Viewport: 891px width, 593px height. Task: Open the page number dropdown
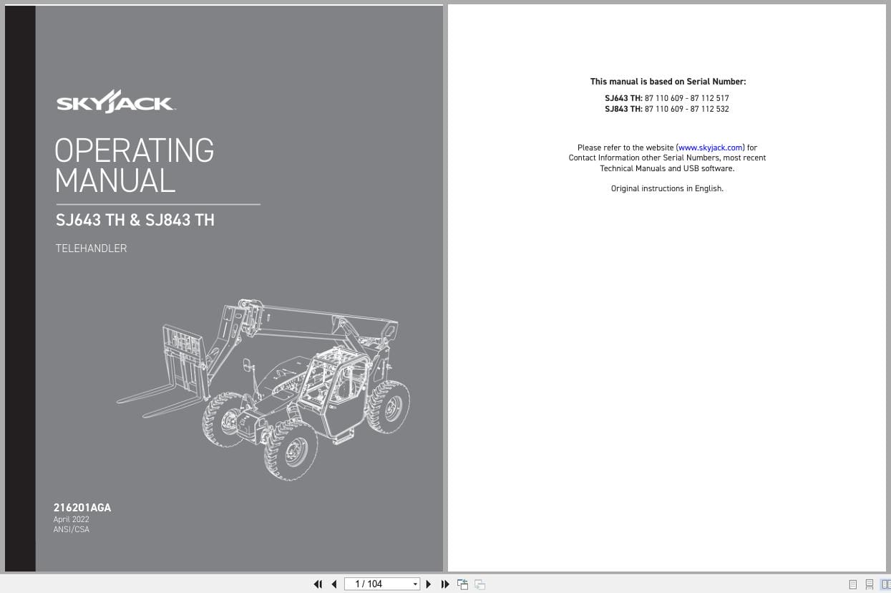(415, 584)
